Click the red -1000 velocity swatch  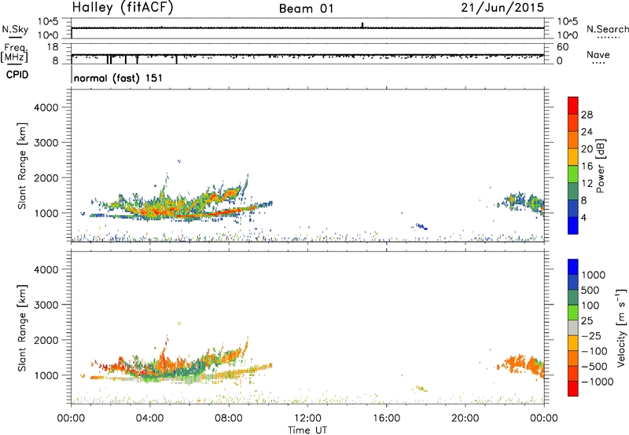(573, 389)
